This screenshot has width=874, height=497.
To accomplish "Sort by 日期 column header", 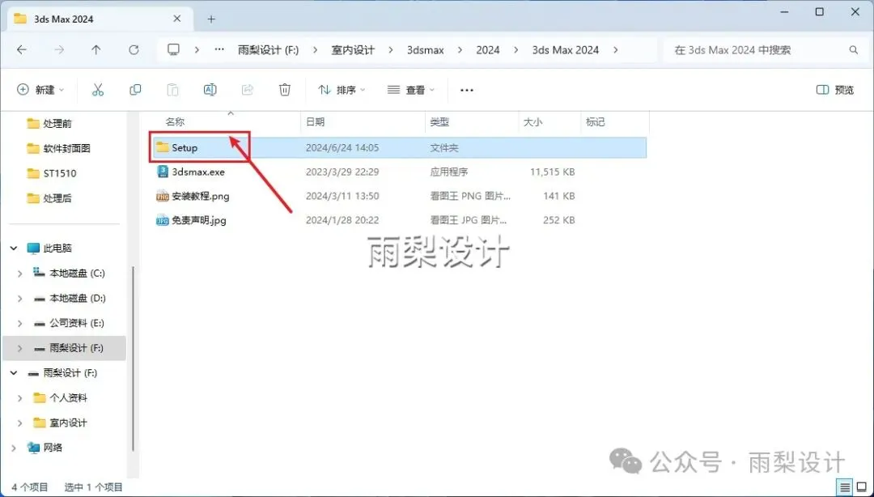I will 315,121.
